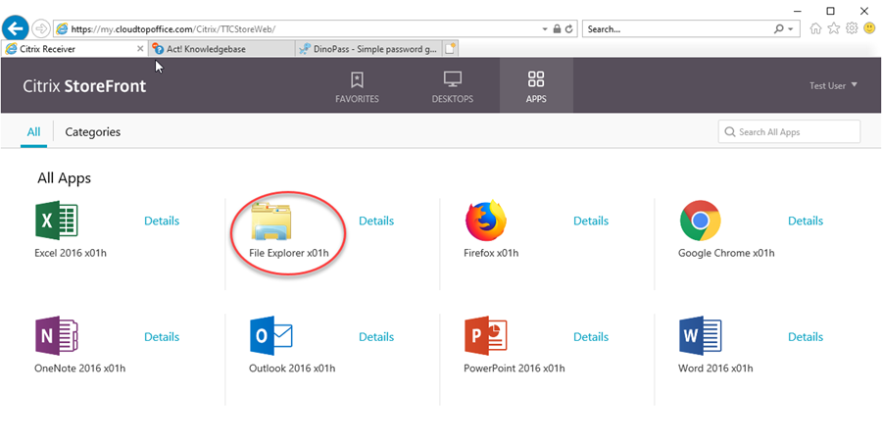Click the Firefox x01h label
882x443 pixels.
tap(491, 253)
